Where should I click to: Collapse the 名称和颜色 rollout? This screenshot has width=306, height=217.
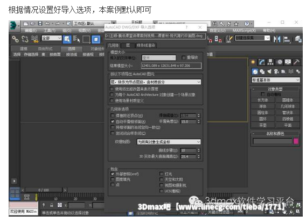[275, 134]
